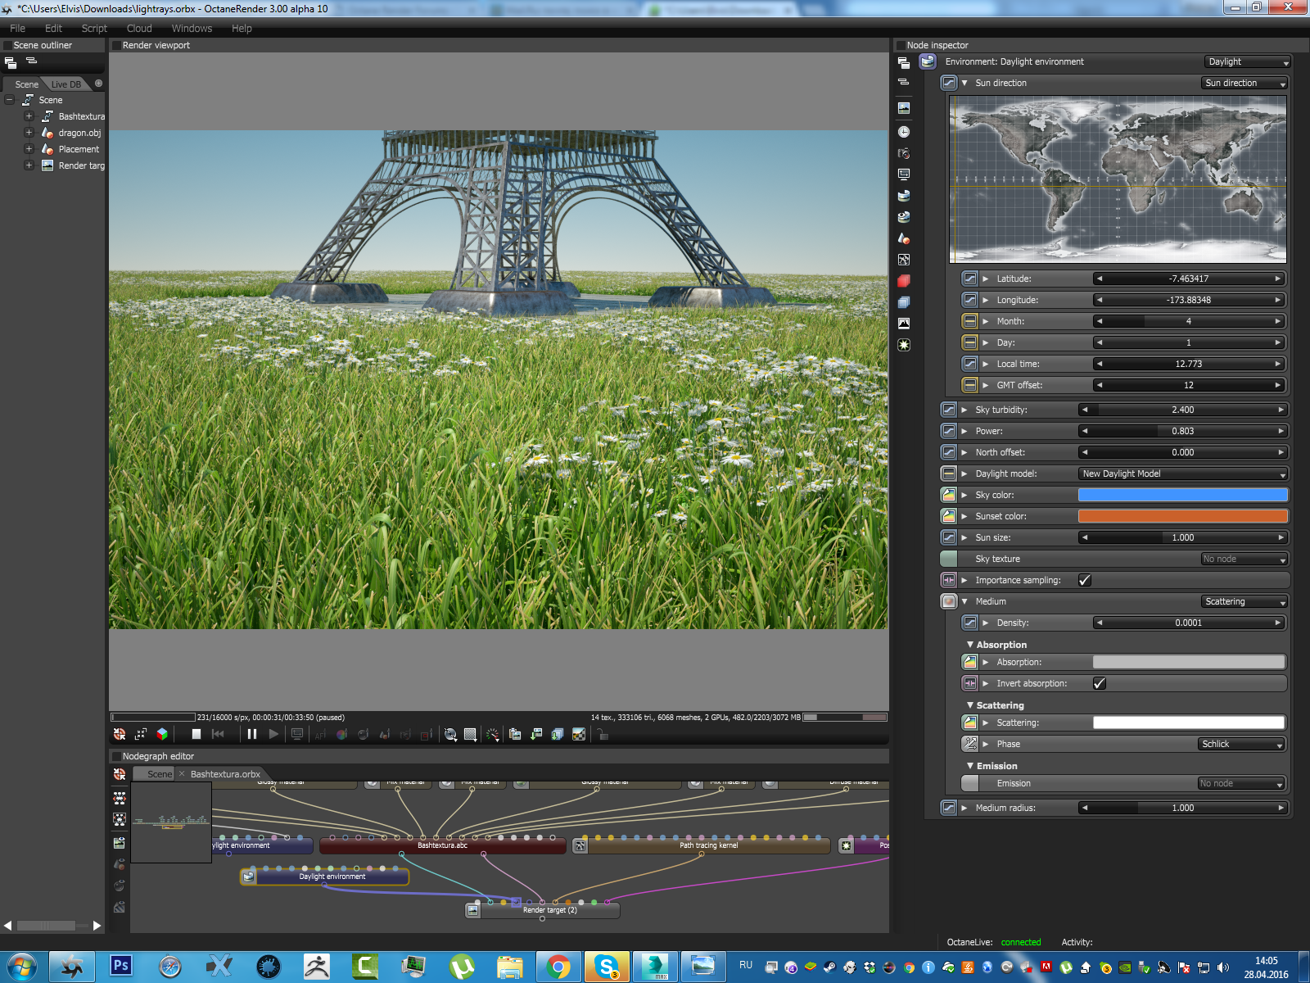
Task: Open the Daylight model dropdown
Action: 1182,473
